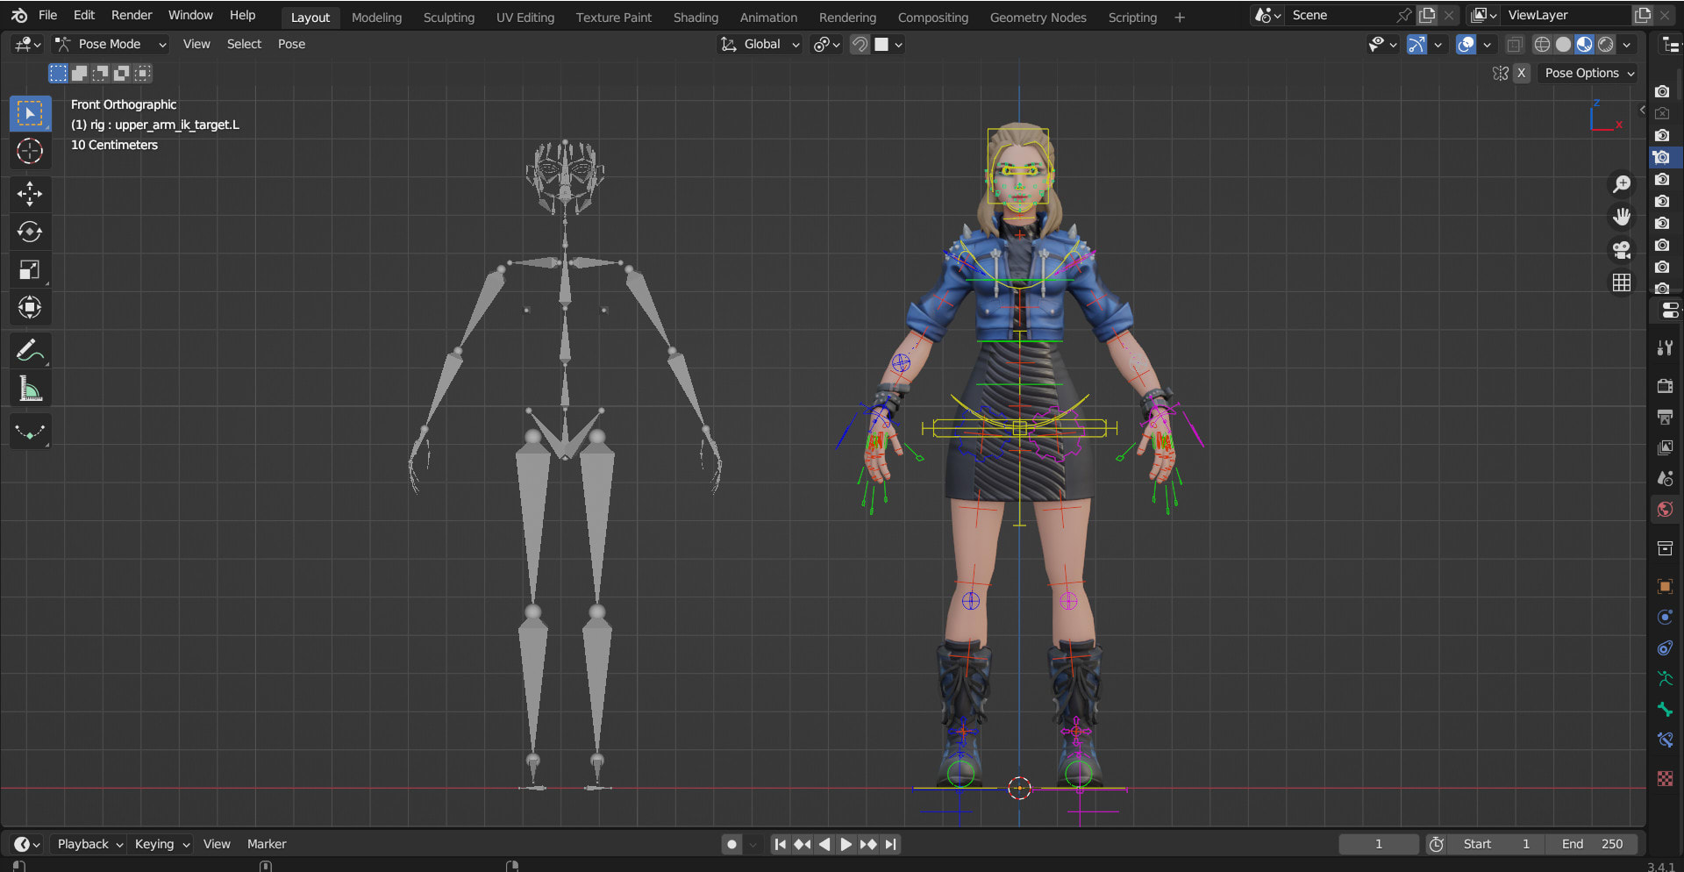Open the World properties tab
Image resolution: width=1684 pixels, height=872 pixels.
(x=1665, y=509)
